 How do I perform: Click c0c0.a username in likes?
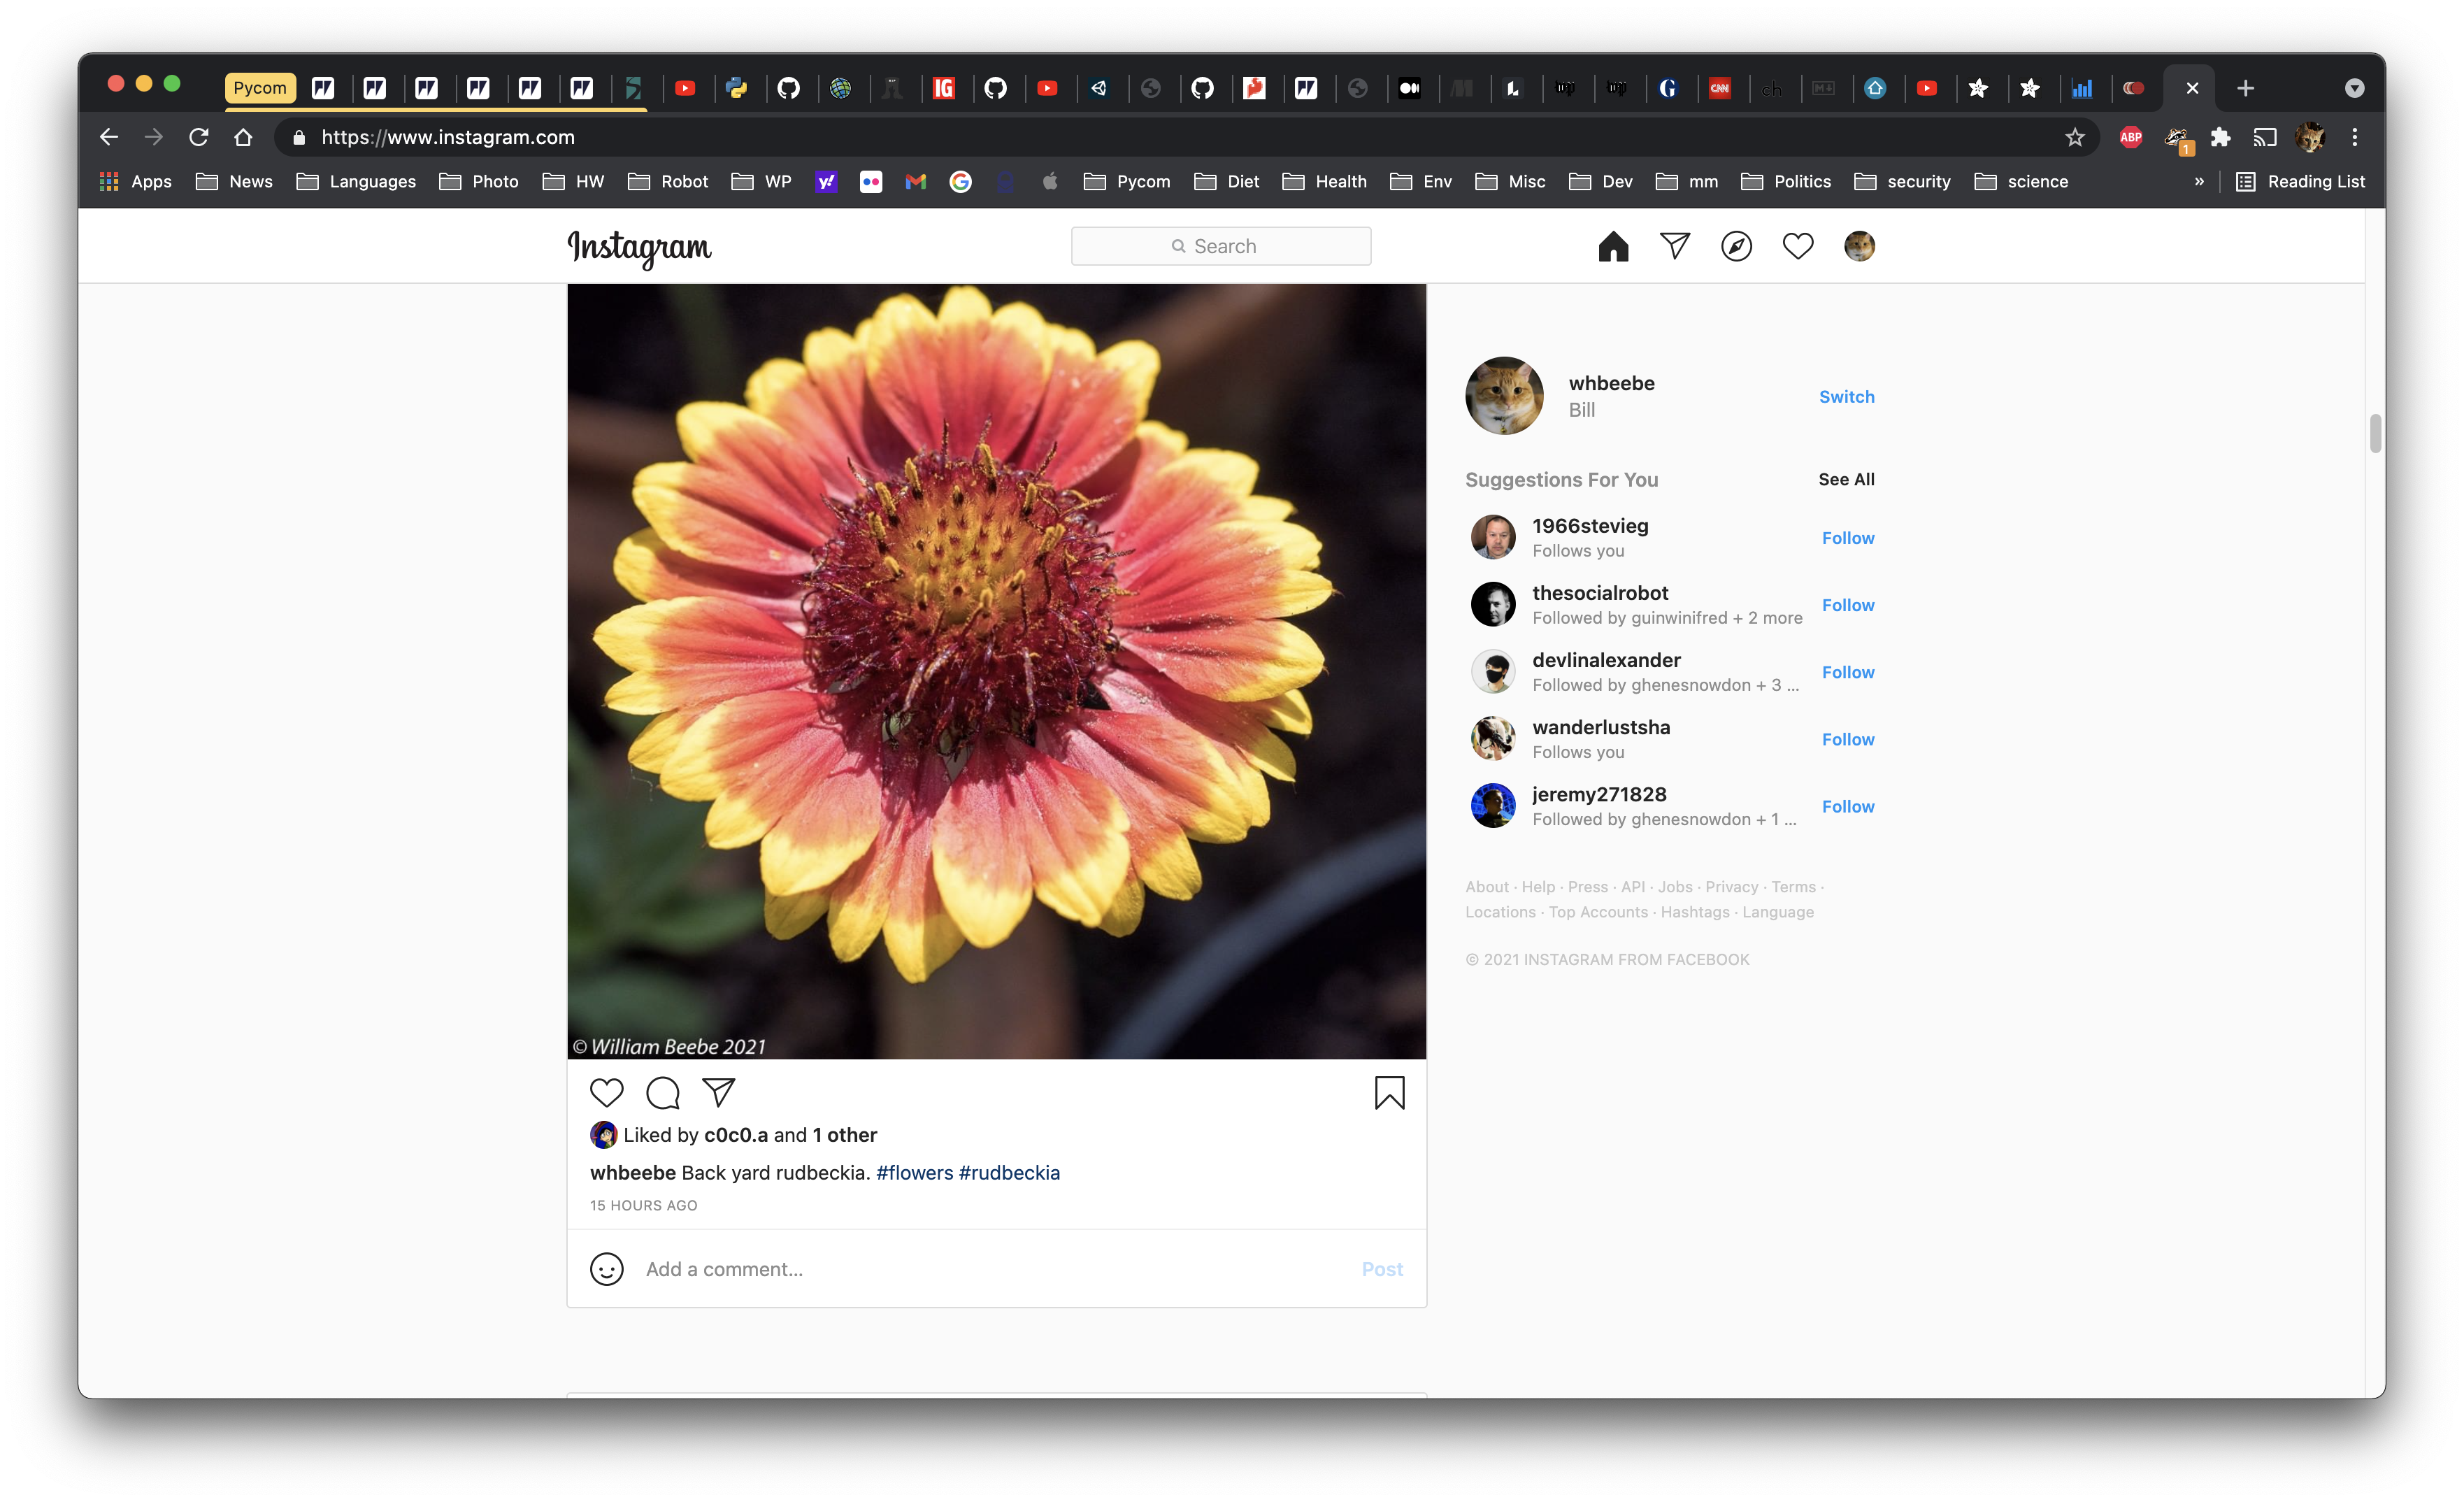pos(736,1135)
